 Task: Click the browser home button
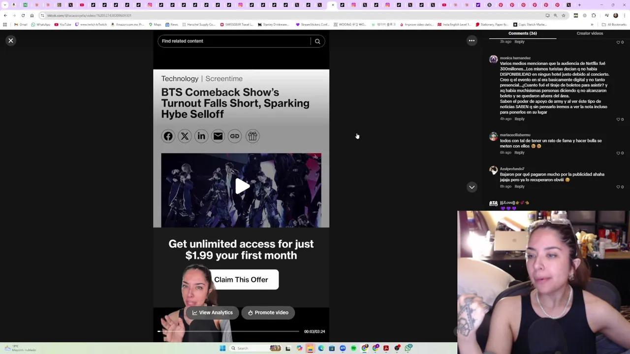coord(32,15)
